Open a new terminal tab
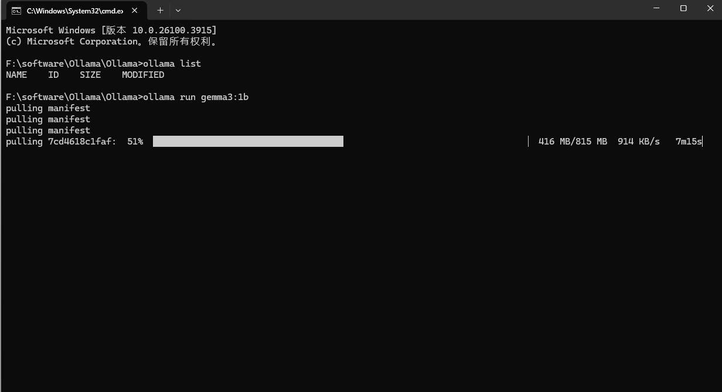 tap(160, 11)
